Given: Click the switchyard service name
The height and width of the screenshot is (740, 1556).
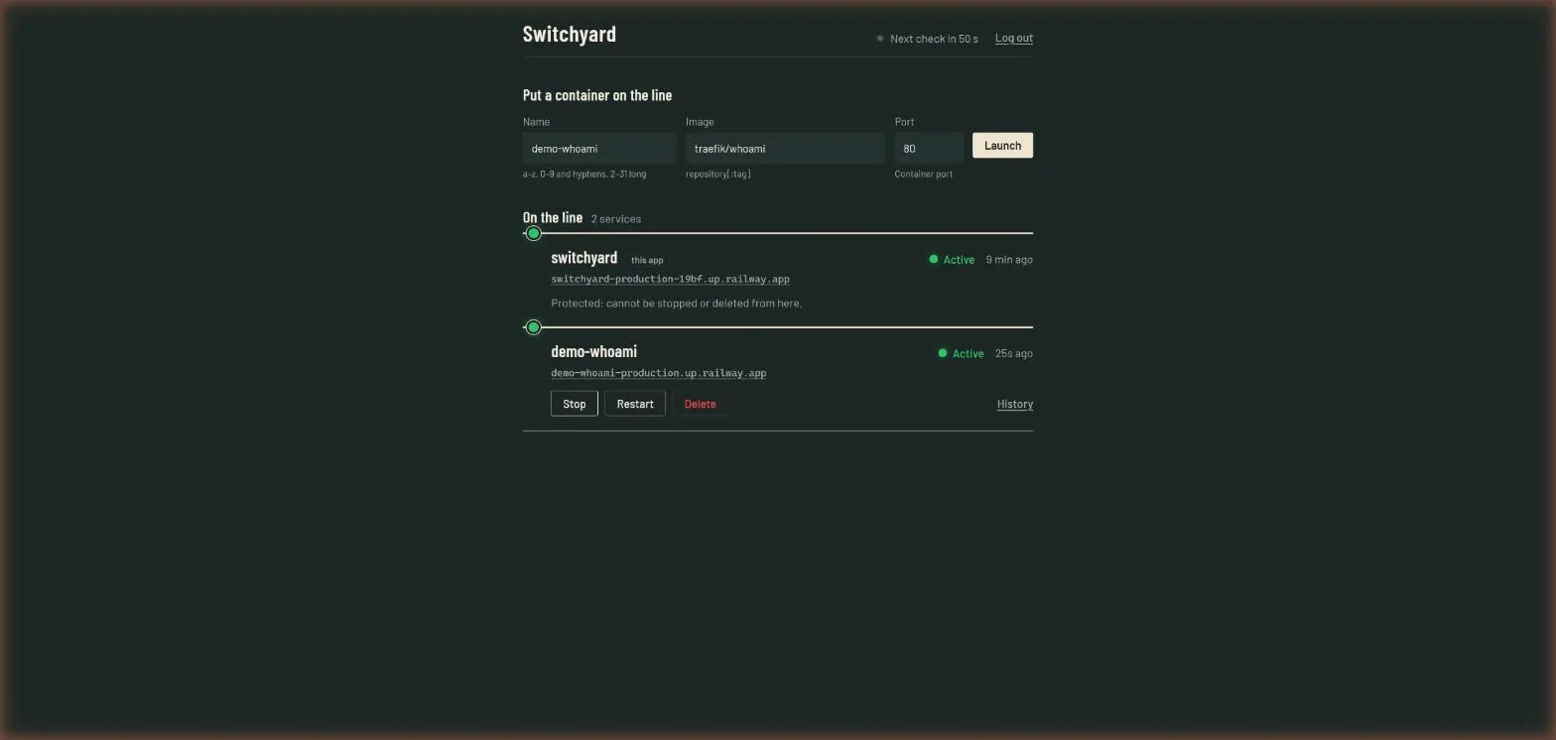Looking at the screenshot, I should click(x=584, y=258).
